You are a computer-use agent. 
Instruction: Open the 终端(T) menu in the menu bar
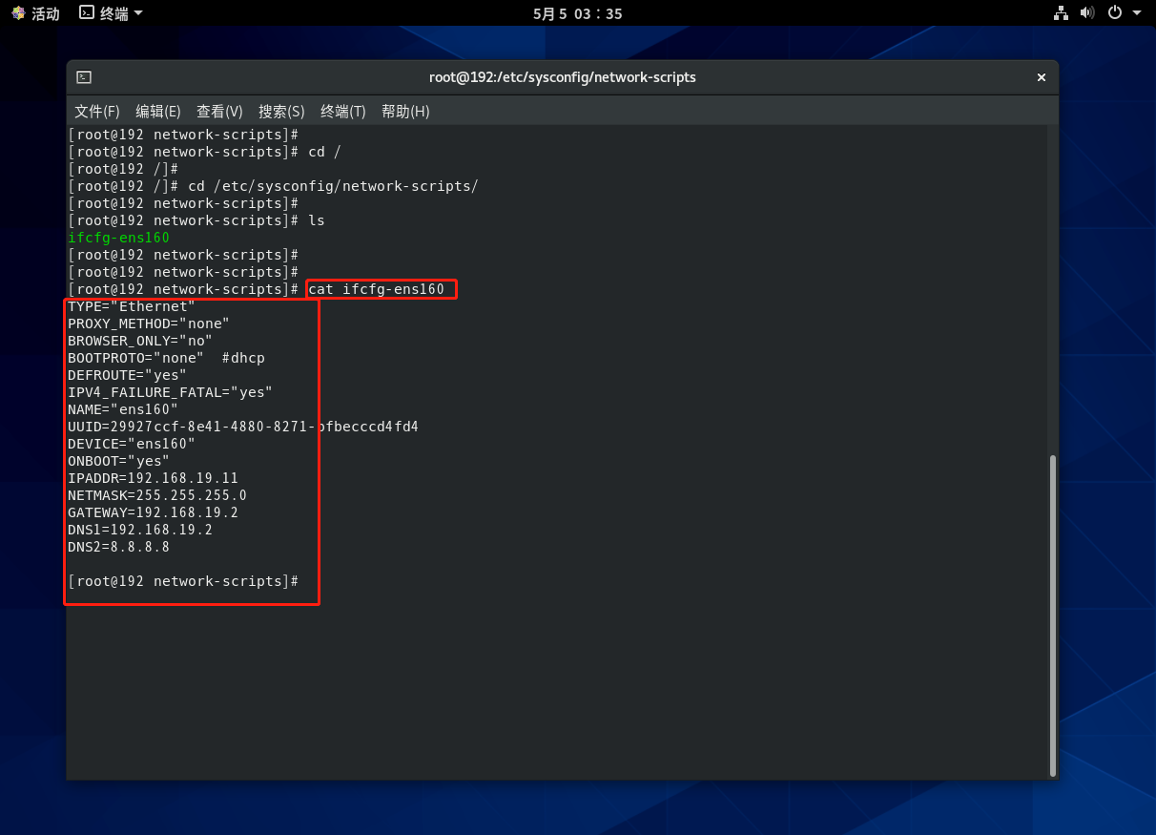(x=342, y=112)
